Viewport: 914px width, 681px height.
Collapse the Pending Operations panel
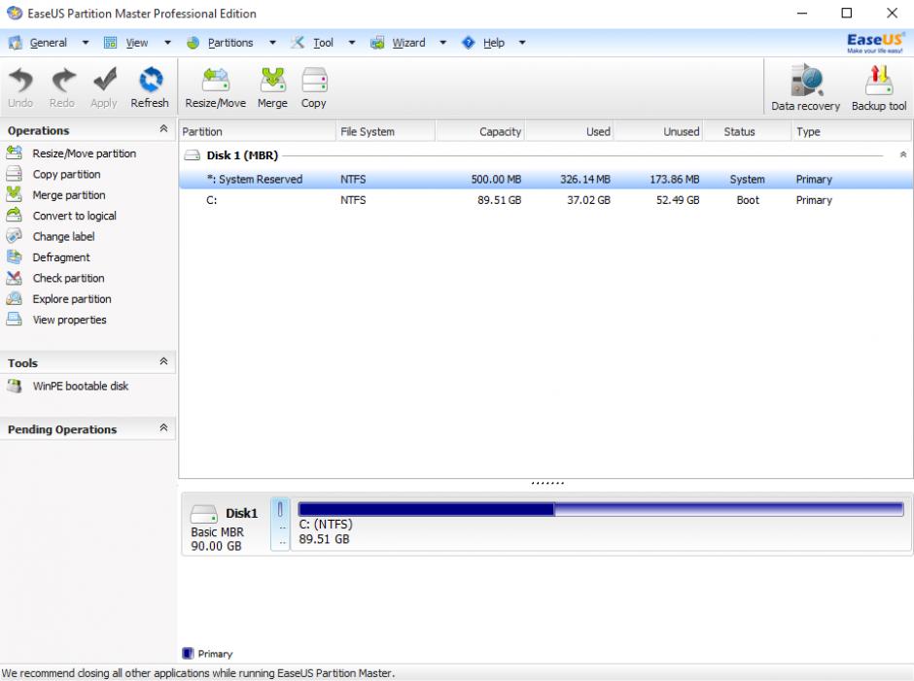click(163, 427)
